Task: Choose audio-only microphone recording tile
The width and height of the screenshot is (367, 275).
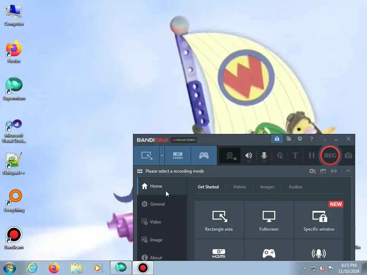Action: pyautogui.click(x=319, y=250)
